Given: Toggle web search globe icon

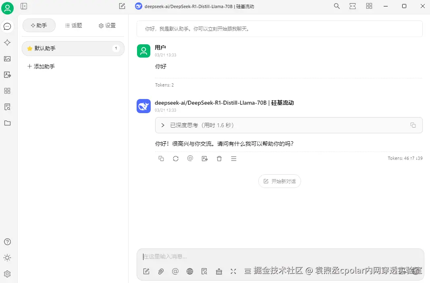Looking at the screenshot, I should (x=190, y=271).
